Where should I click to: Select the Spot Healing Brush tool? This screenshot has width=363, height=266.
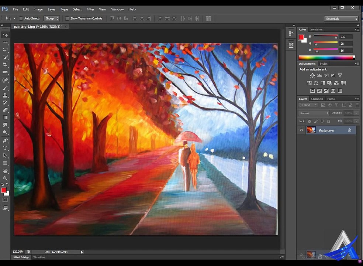click(5, 81)
